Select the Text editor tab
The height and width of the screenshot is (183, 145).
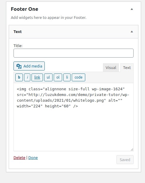(127, 67)
